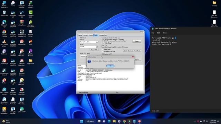Open VLC media player desktop icon
221x124 pixels.
4,43
